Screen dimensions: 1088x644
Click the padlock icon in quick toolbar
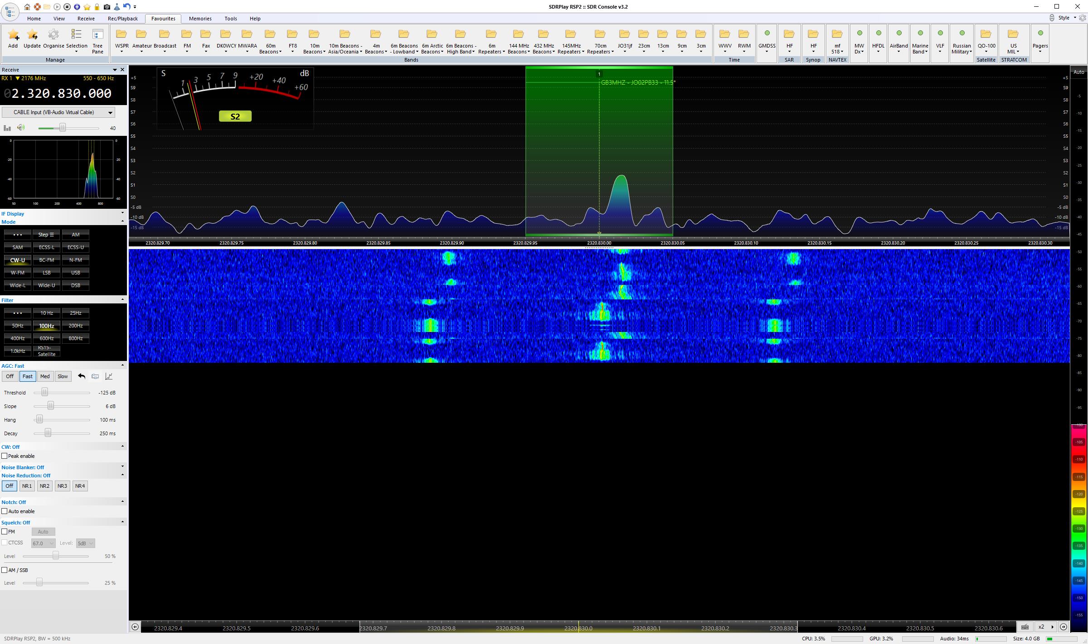(x=97, y=7)
